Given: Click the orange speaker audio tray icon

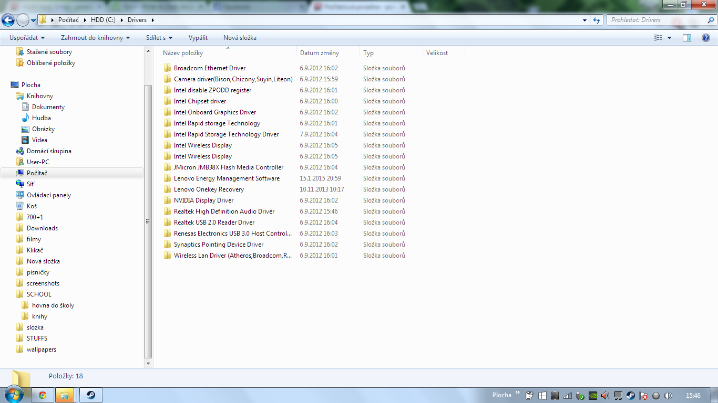Looking at the screenshot, I should pyautogui.click(x=605, y=396).
